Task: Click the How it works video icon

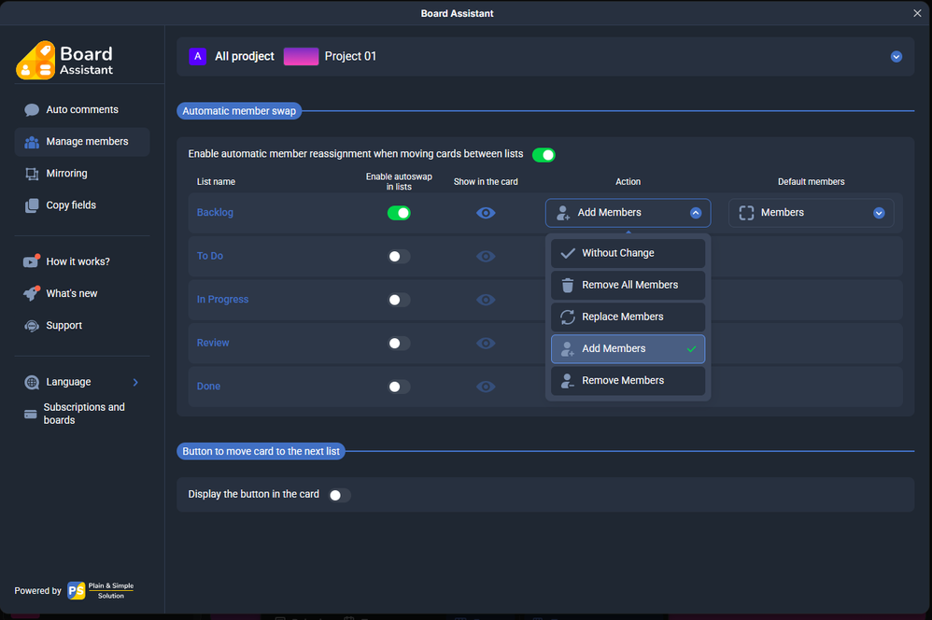Action: tap(32, 261)
